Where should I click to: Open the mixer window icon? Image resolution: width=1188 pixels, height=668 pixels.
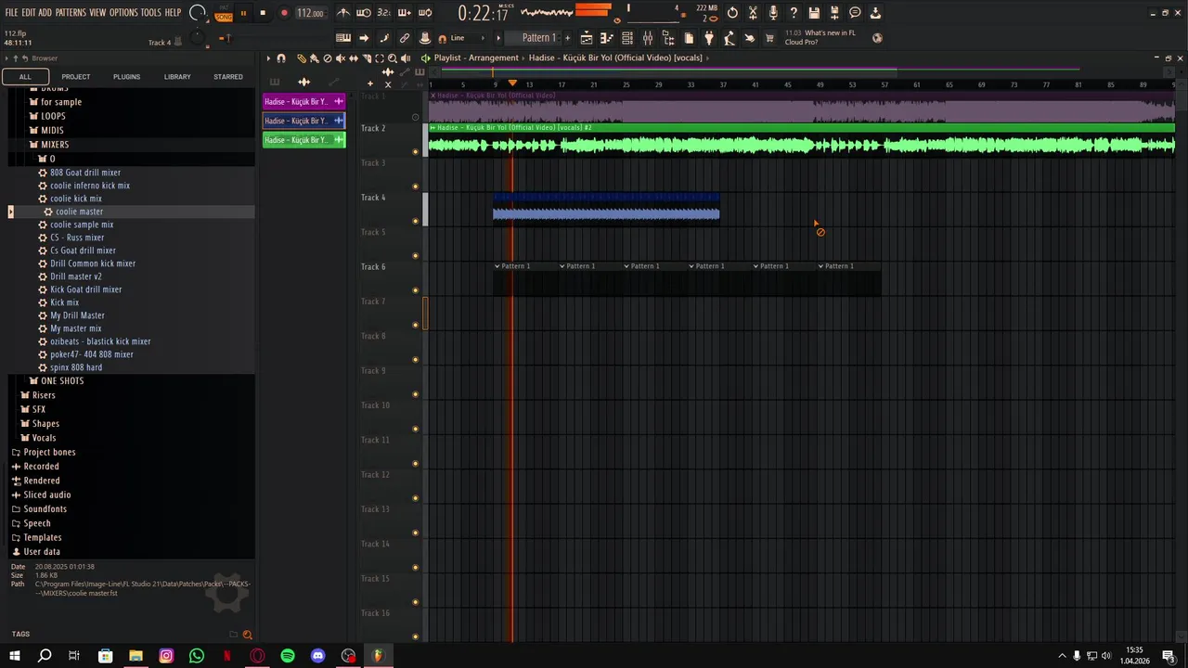pos(648,38)
